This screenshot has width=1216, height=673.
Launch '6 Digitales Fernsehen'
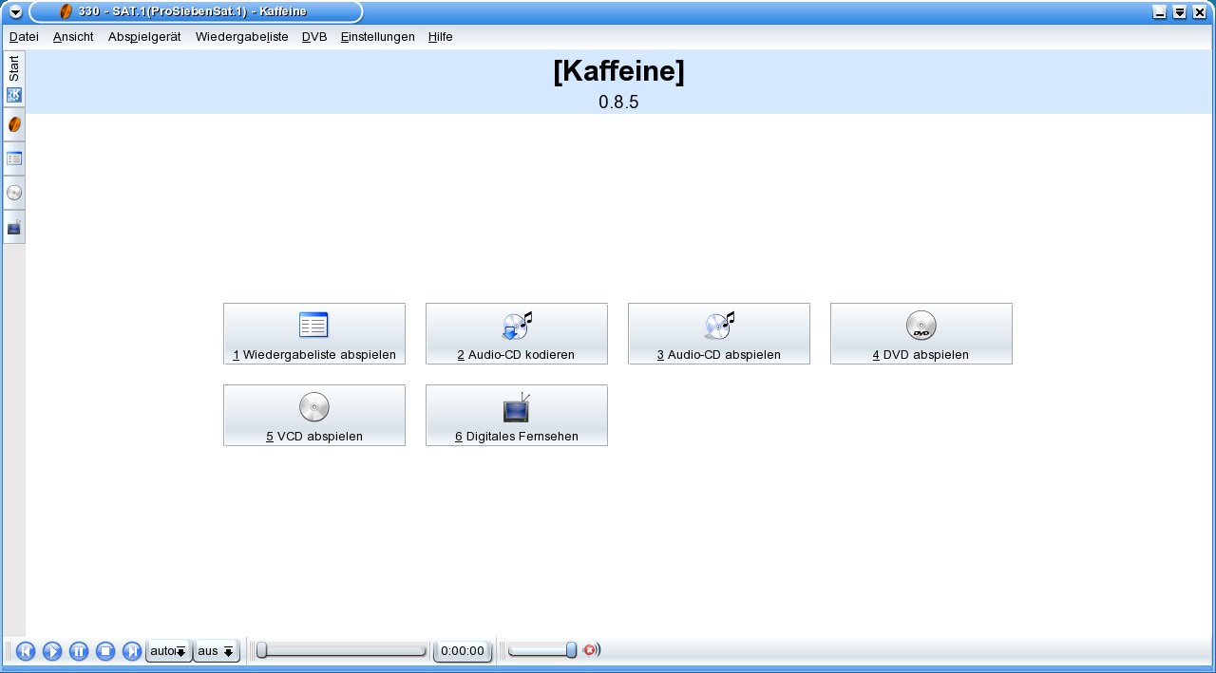tap(516, 416)
